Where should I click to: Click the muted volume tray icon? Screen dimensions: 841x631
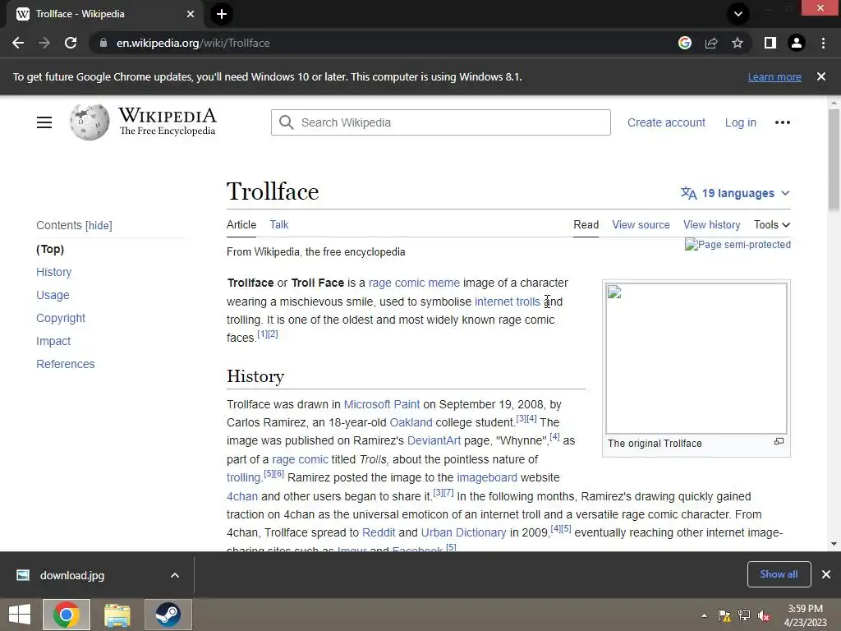point(764,615)
